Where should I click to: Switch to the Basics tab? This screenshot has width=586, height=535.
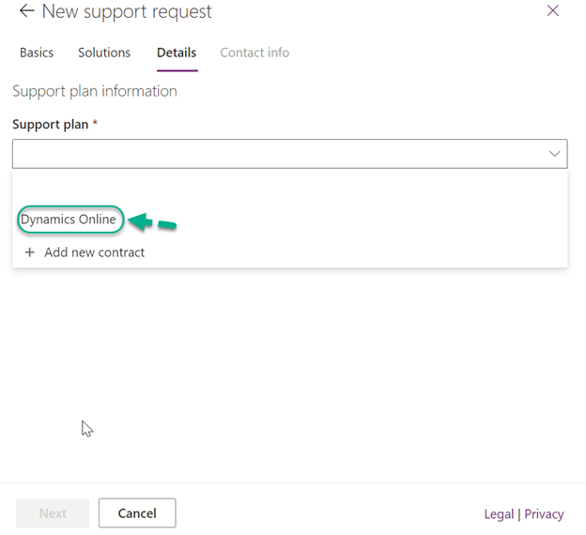(37, 53)
